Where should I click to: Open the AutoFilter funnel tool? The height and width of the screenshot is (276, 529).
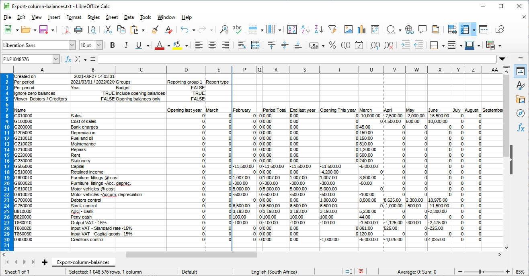[x=332, y=29]
